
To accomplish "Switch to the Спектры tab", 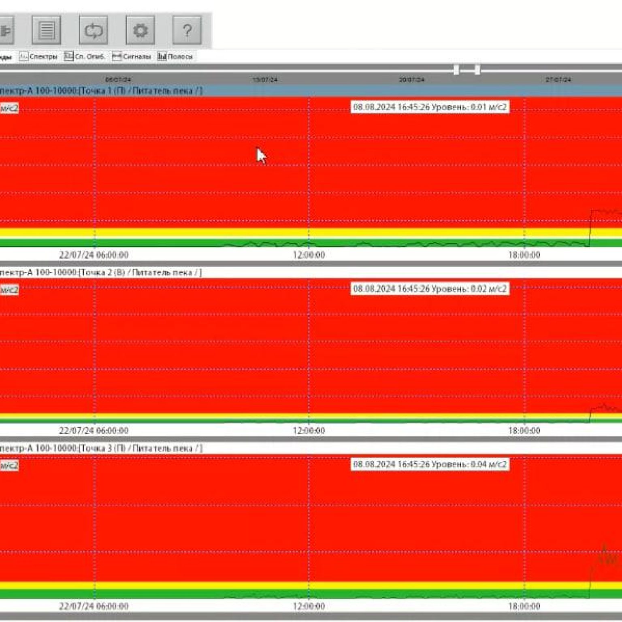I will (x=39, y=57).
